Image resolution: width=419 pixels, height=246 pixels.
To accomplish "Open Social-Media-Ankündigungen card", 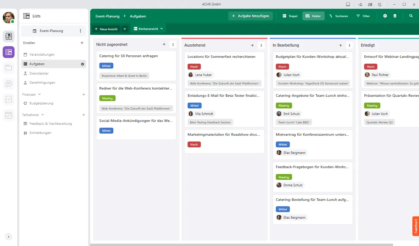I will 136,127.
